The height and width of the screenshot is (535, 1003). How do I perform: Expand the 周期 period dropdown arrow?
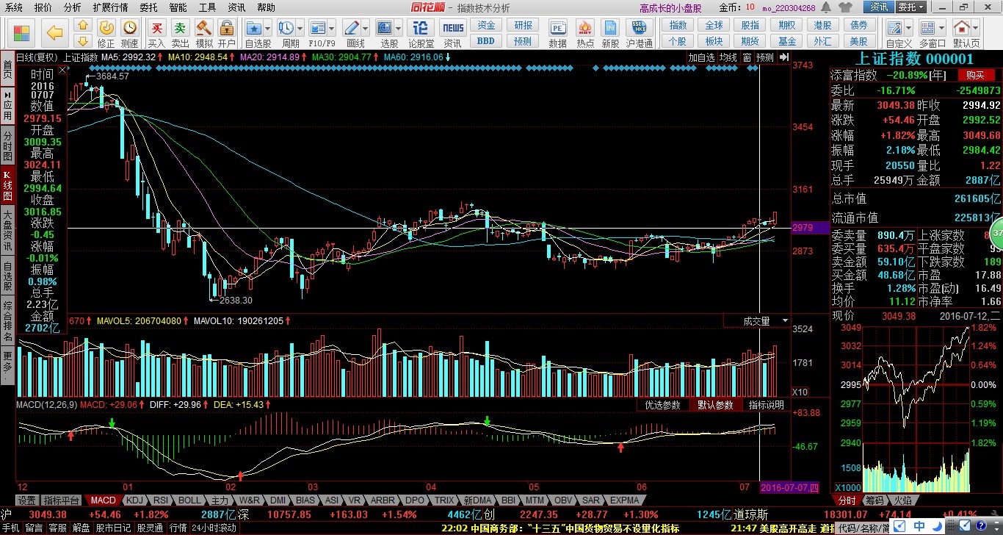point(300,29)
